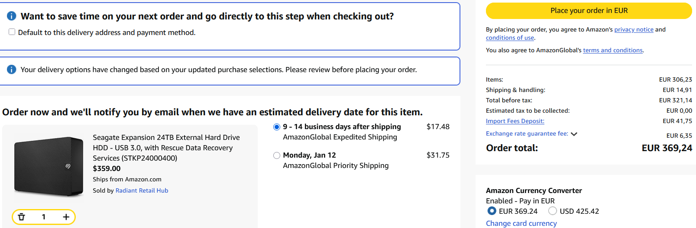Click the quantity value in the stepper

44,217
